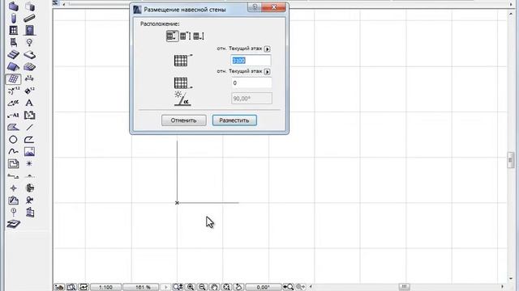This screenshot has width=519, height=291.
Task: Choose second curtain wall placement option
Action: 186,36
